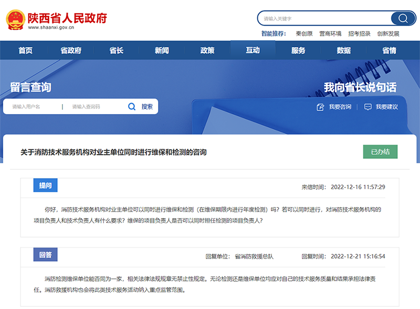
Task: Open the 数据 navigation item
Action: pos(344,50)
